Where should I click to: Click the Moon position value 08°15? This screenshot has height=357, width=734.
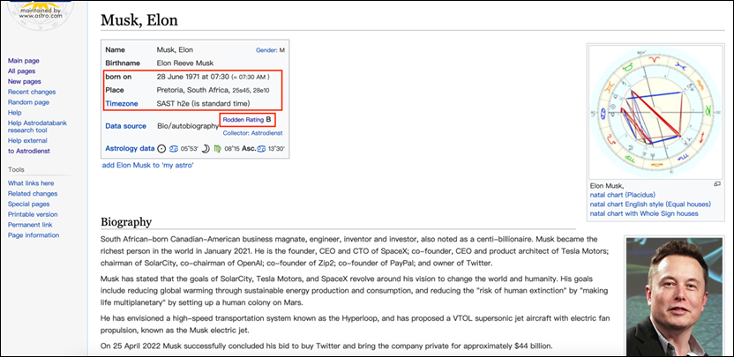[232, 149]
